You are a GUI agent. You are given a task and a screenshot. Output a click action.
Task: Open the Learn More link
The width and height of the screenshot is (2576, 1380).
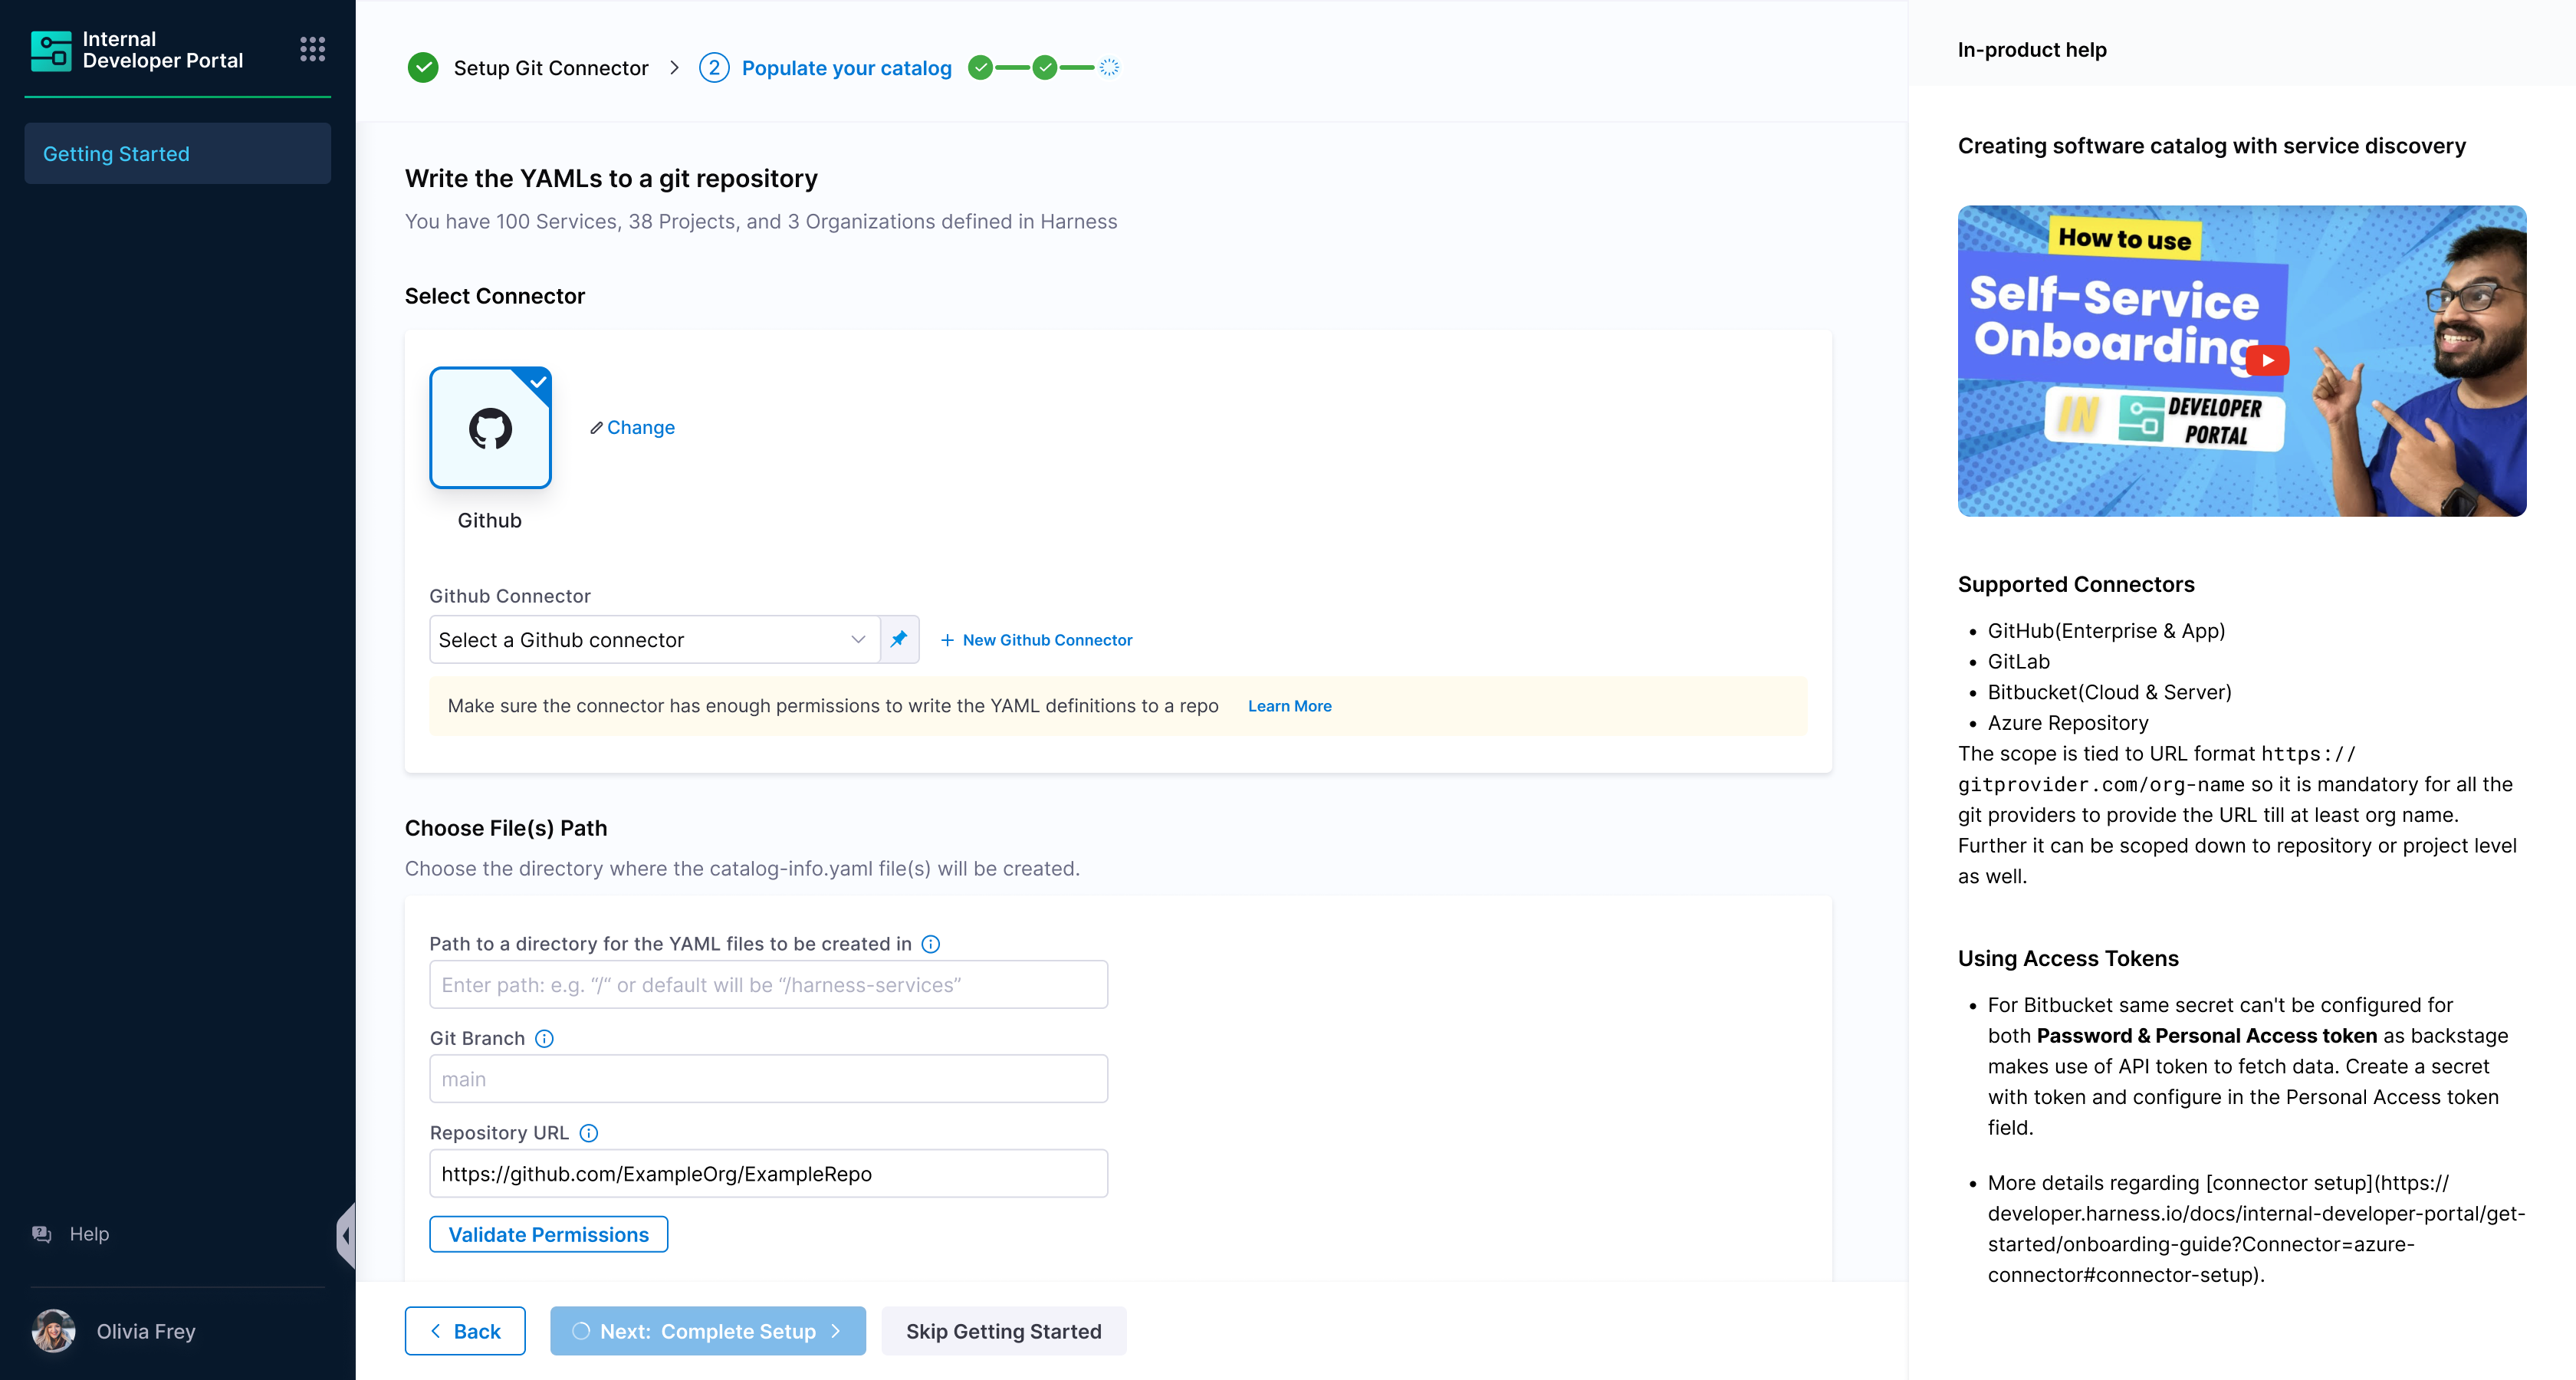tap(1289, 706)
